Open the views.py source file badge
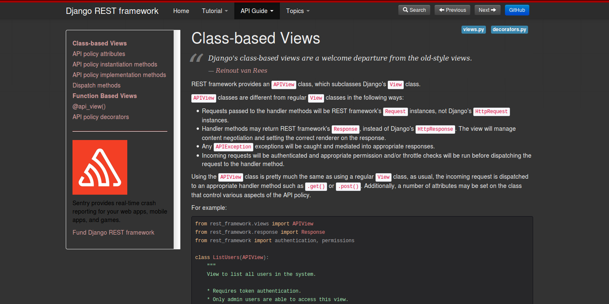 point(473,29)
